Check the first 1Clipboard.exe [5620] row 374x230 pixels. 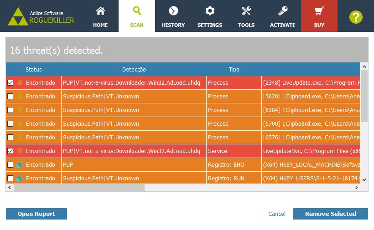click(10, 97)
